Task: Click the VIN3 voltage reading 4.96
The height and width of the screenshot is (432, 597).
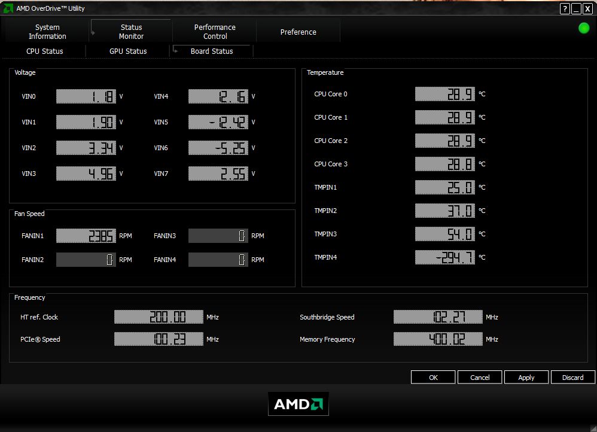Action: [86, 174]
